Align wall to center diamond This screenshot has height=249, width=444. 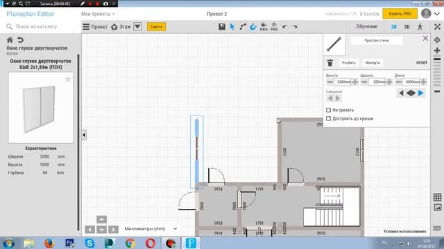[411, 93]
